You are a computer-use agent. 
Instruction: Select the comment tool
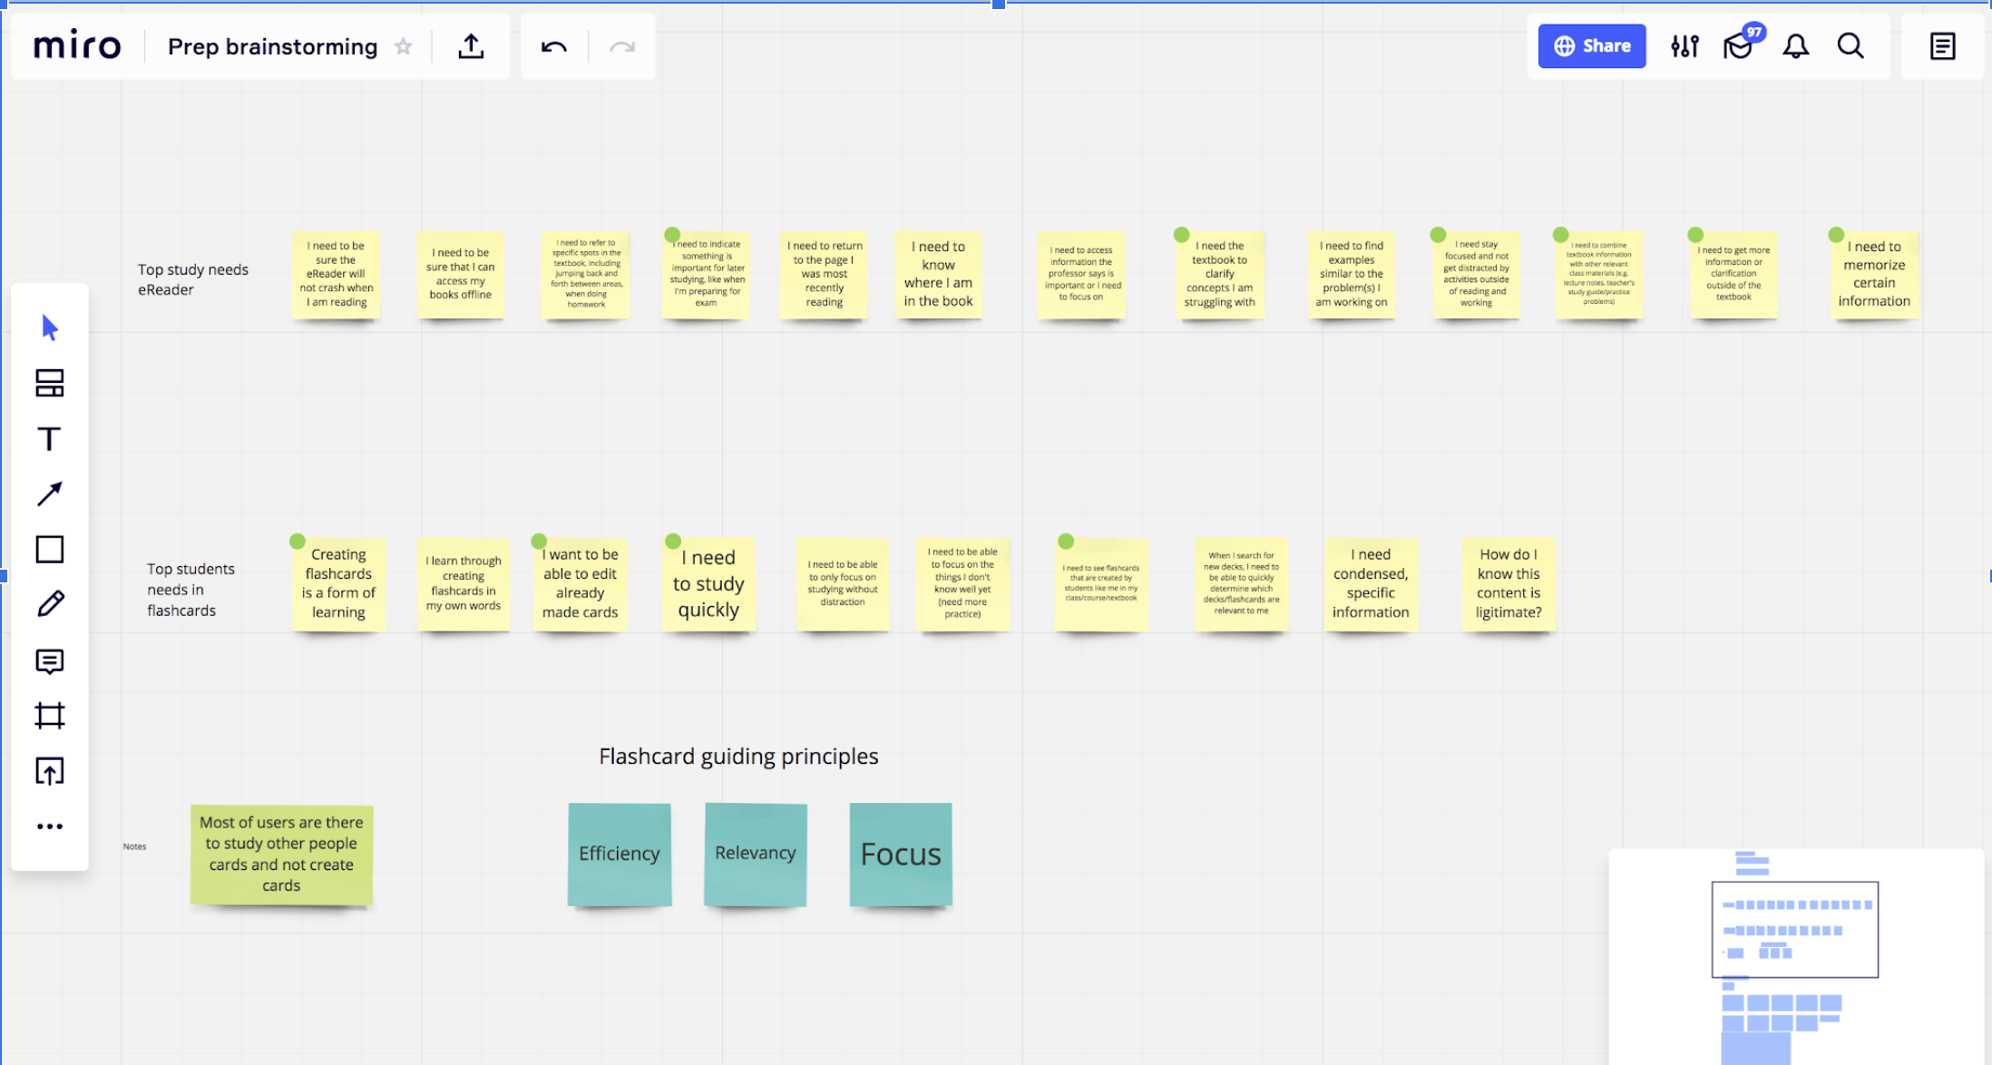pos(50,661)
